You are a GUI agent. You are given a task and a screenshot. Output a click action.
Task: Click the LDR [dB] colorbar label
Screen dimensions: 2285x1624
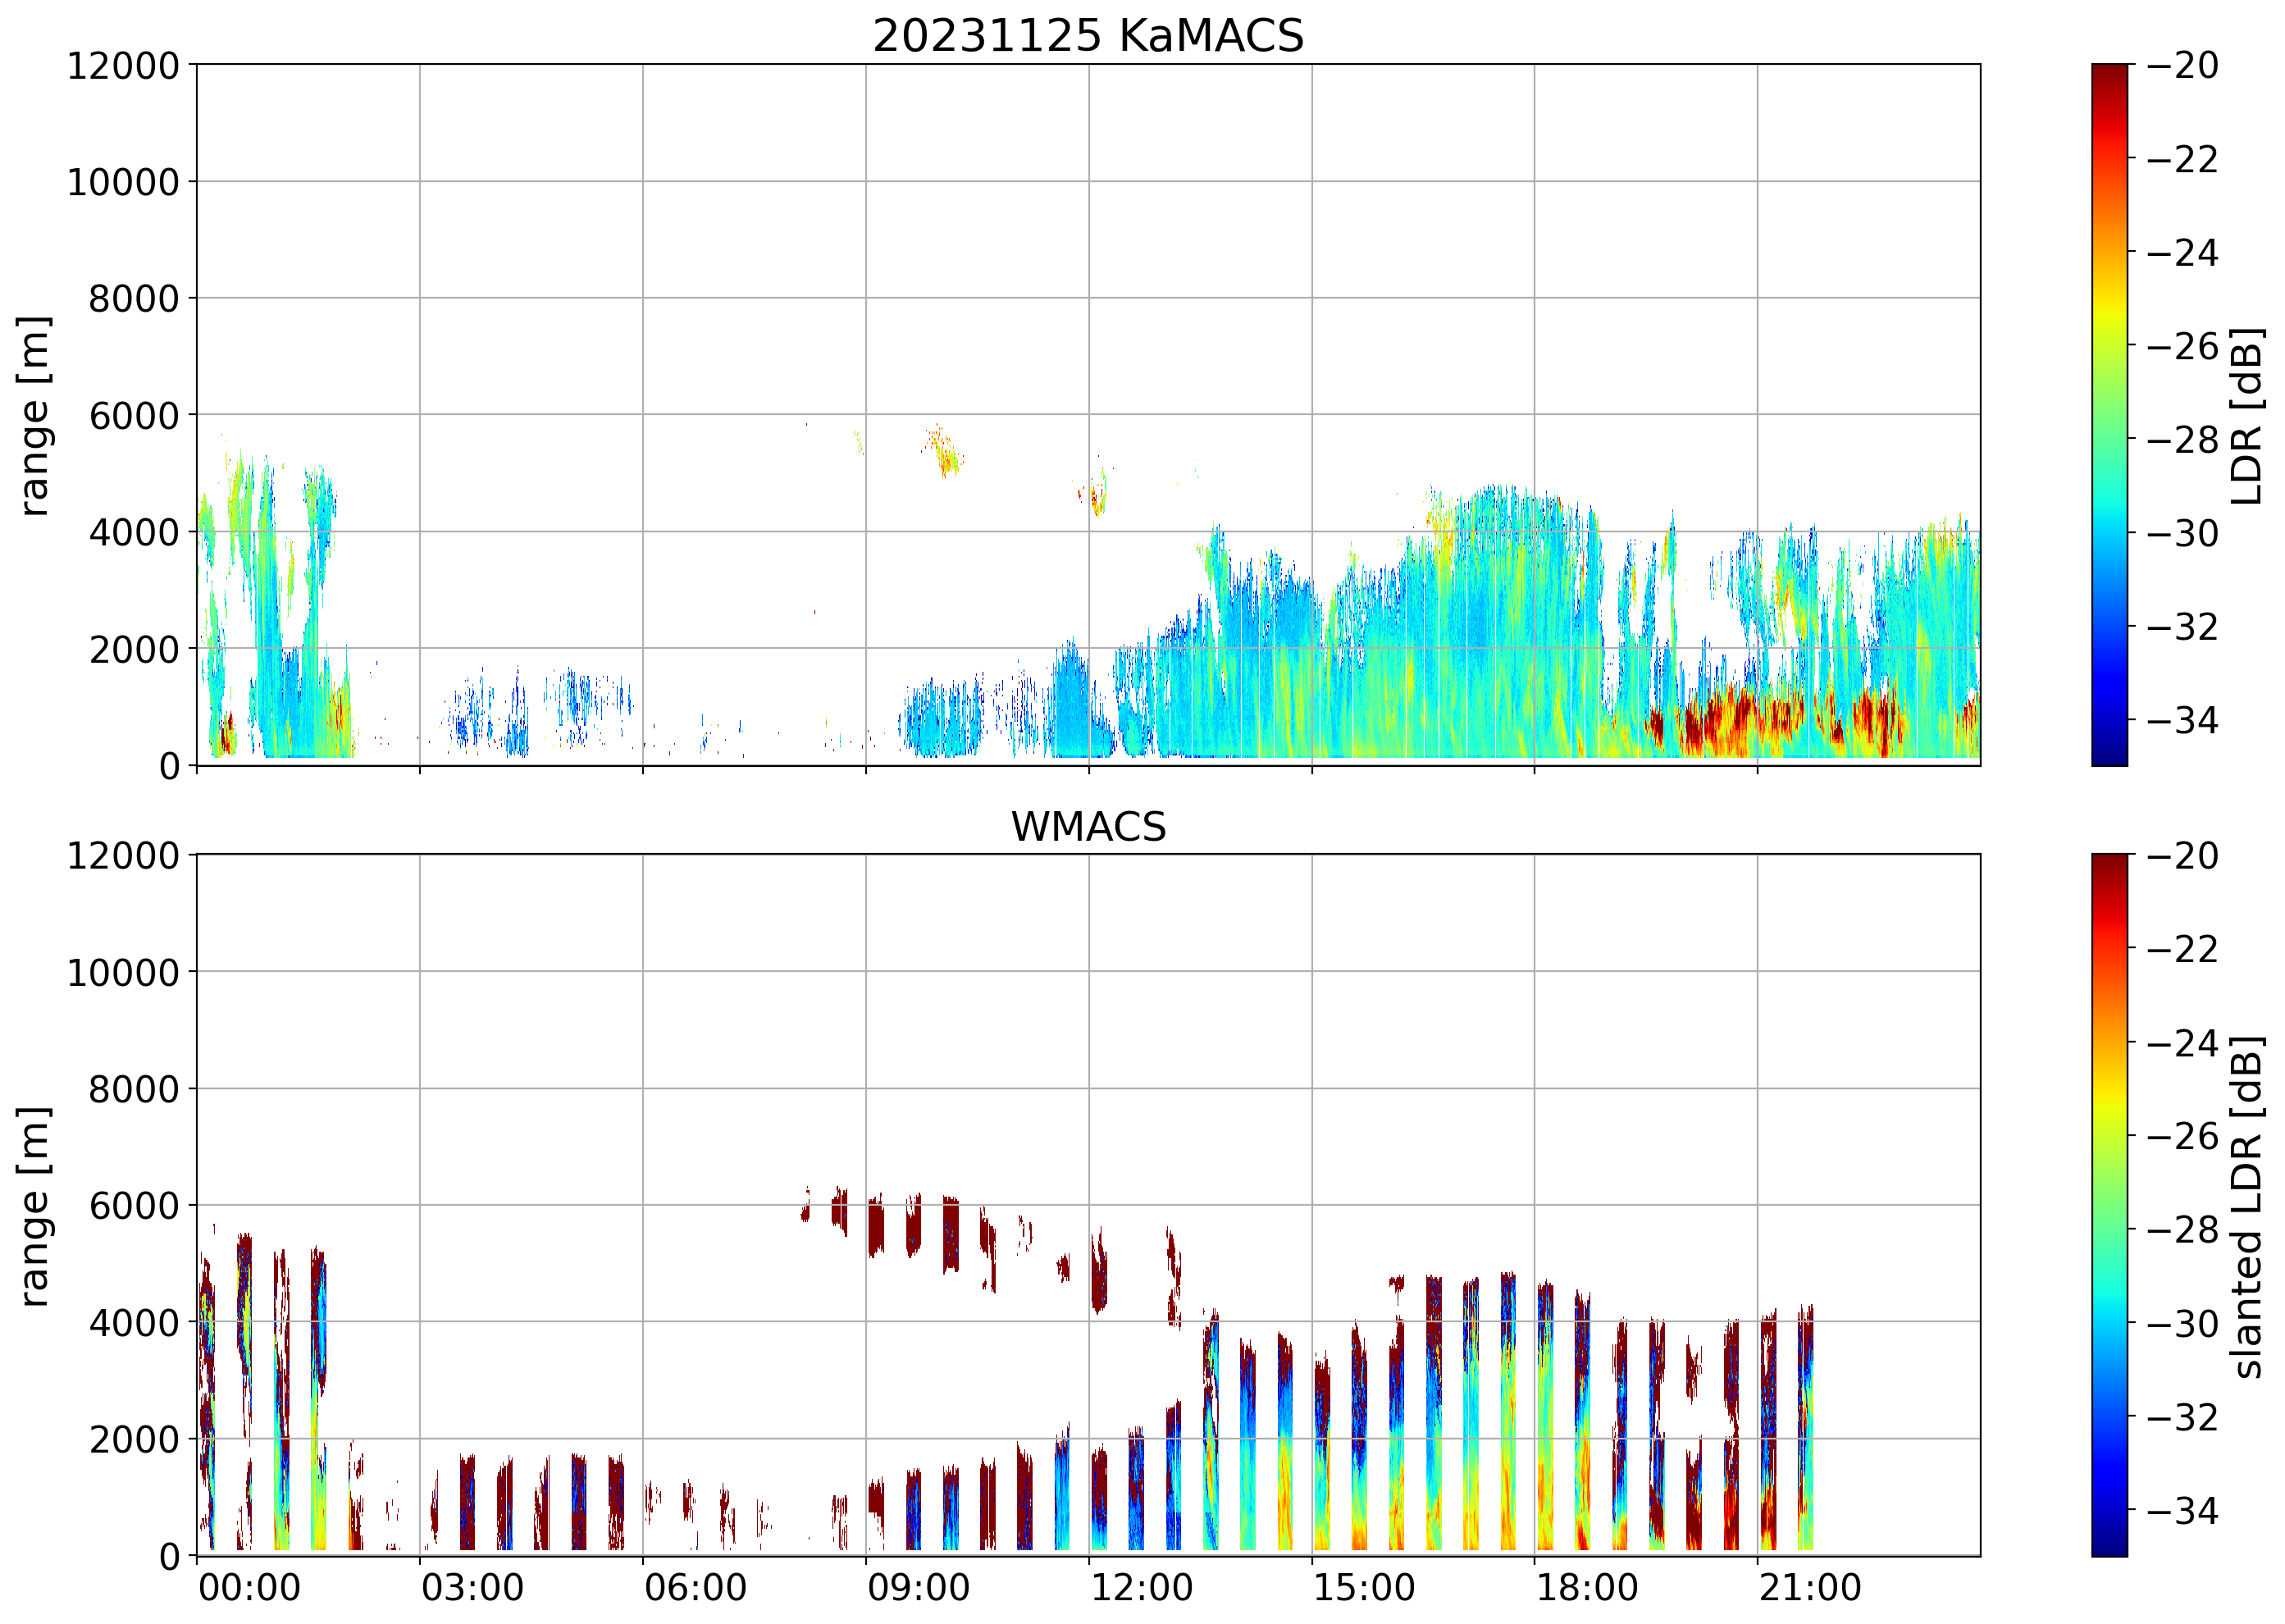[x=2247, y=415]
